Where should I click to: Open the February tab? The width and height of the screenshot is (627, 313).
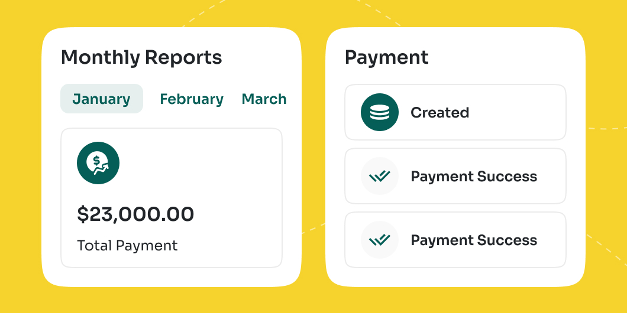click(x=192, y=99)
